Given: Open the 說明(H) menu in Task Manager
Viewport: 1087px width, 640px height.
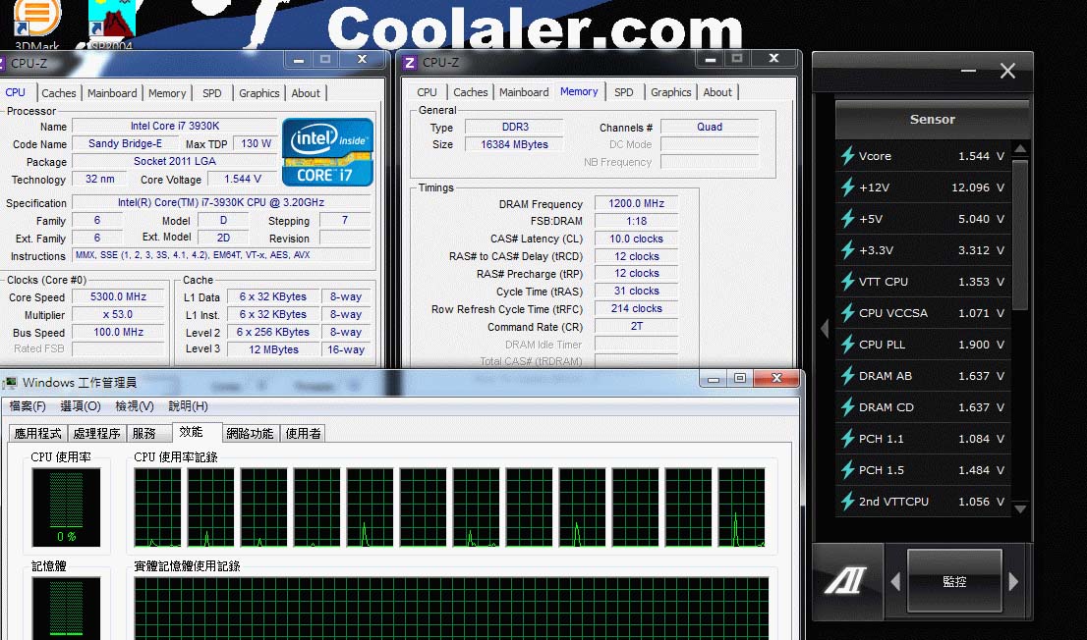Looking at the screenshot, I should 188,406.
